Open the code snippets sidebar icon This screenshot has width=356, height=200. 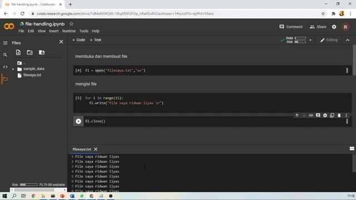pyautogui.click(x=5, y=67)
